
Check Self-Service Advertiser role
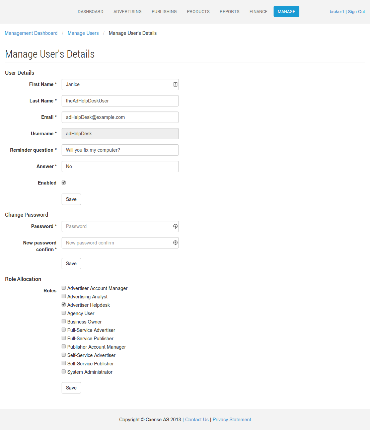[x=64, y=355]
